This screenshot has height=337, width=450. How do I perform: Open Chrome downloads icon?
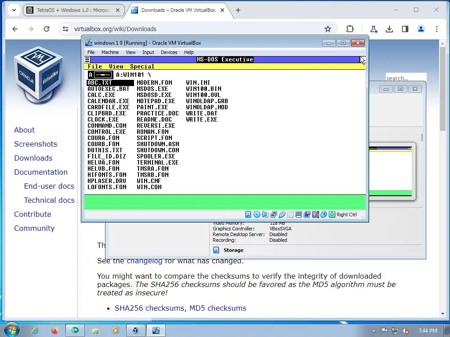(x=389, y=29)
